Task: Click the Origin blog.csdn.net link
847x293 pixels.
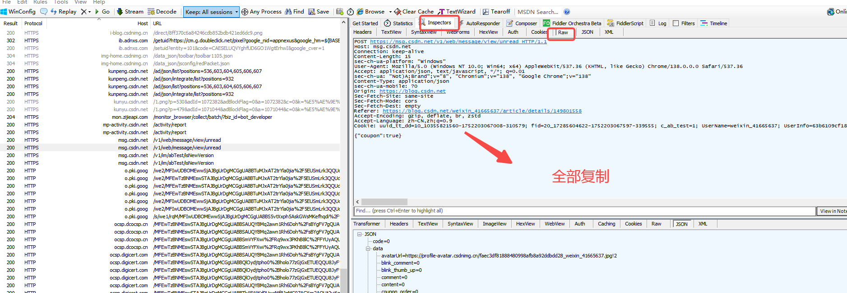Action: 412,91
